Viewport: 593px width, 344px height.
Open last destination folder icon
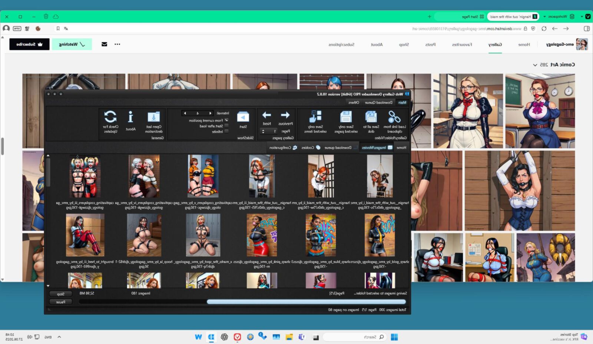[x=153, y=117]
